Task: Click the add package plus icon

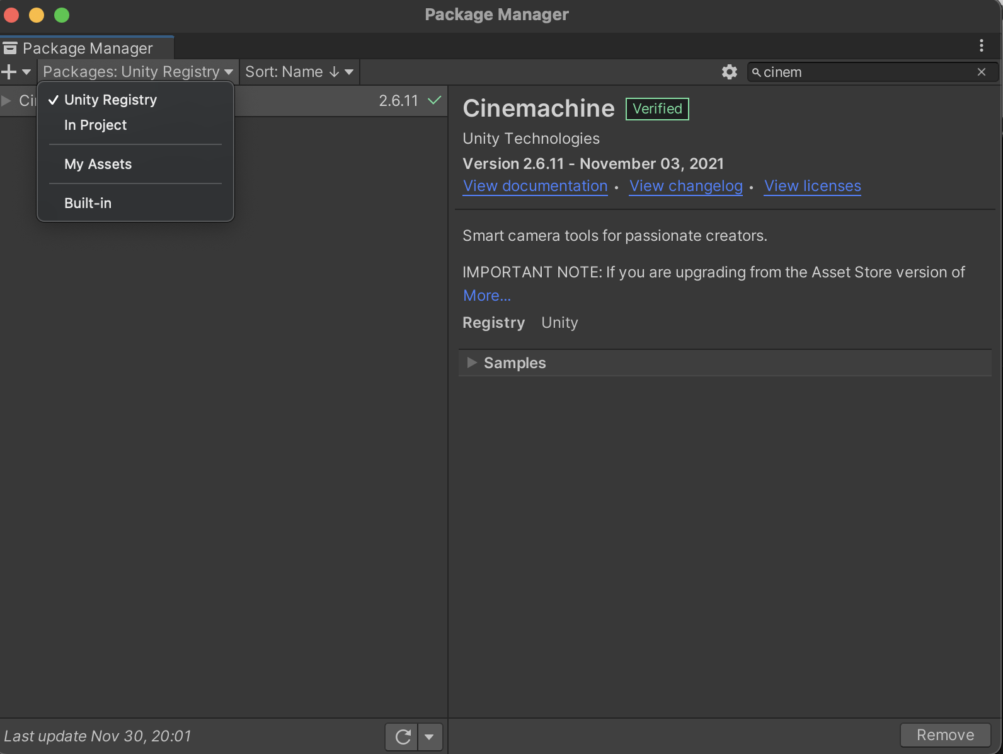Action: 9,72
